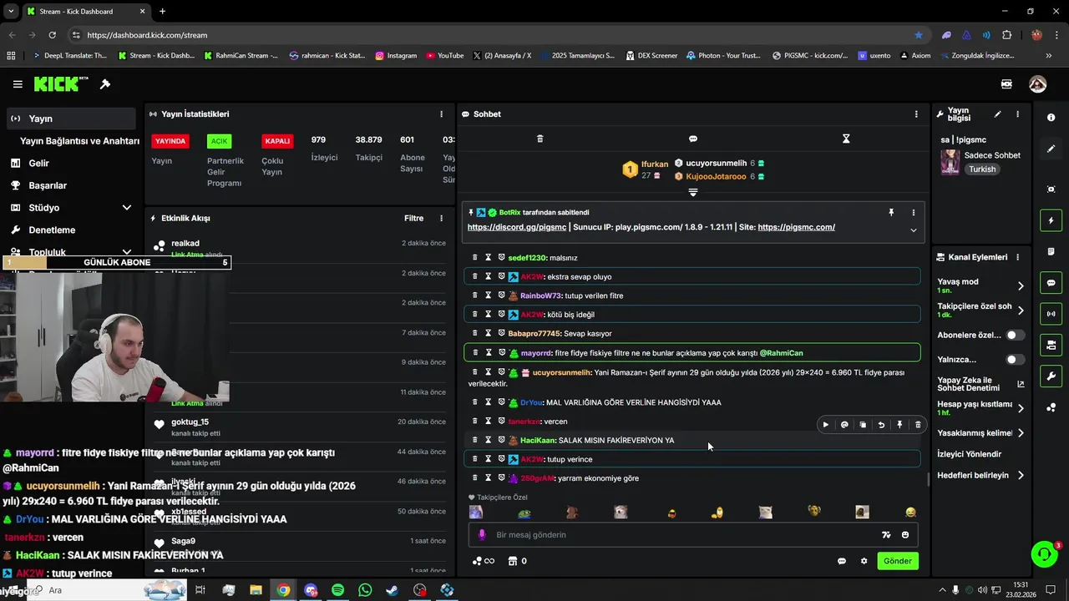Click İzleyici Yönlendir
Image resolution: width=1069 pixels, height=601 pixels.
pos(970,454)
